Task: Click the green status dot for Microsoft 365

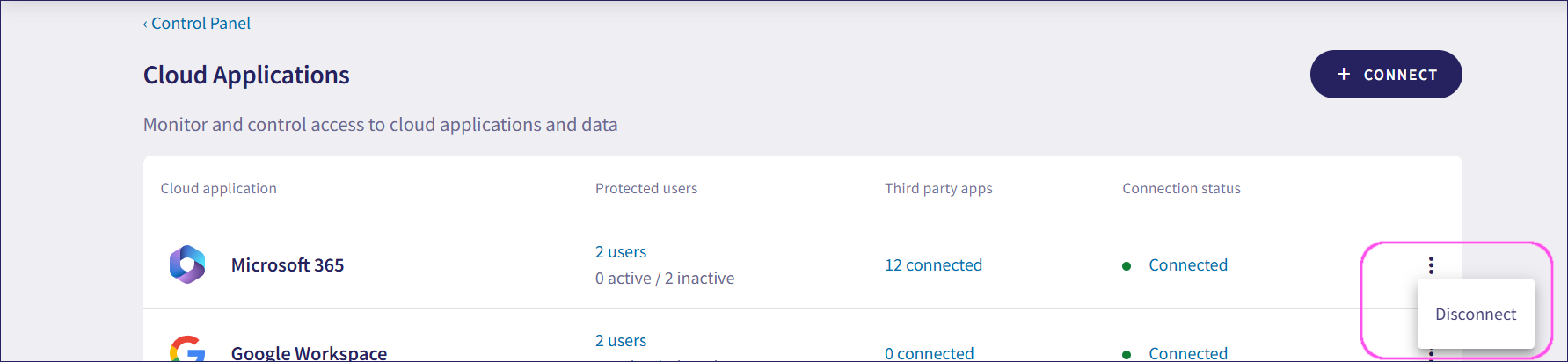Action: click(x=1127, y=266)
